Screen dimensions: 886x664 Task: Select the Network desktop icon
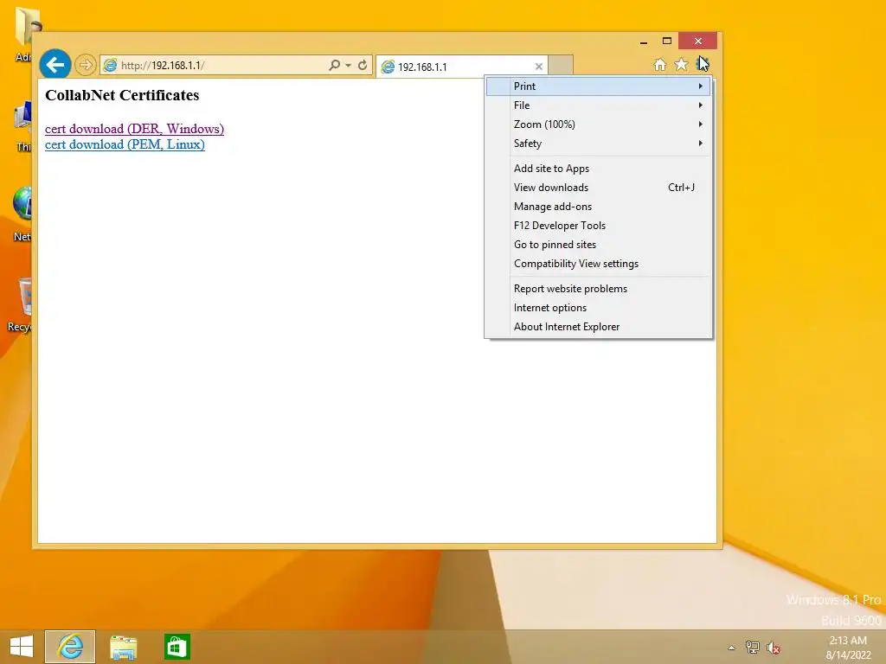point(22,214)
